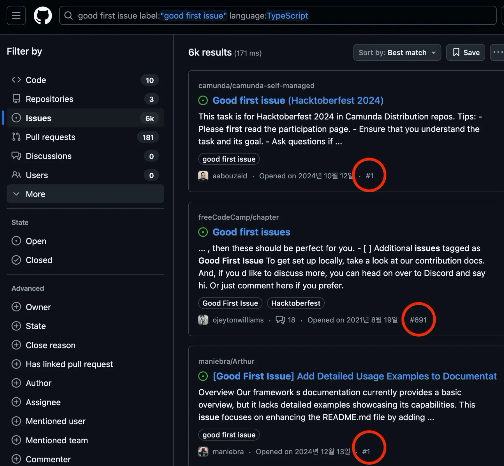Add Mentioned user advanced filter

(x=48, y=421)
